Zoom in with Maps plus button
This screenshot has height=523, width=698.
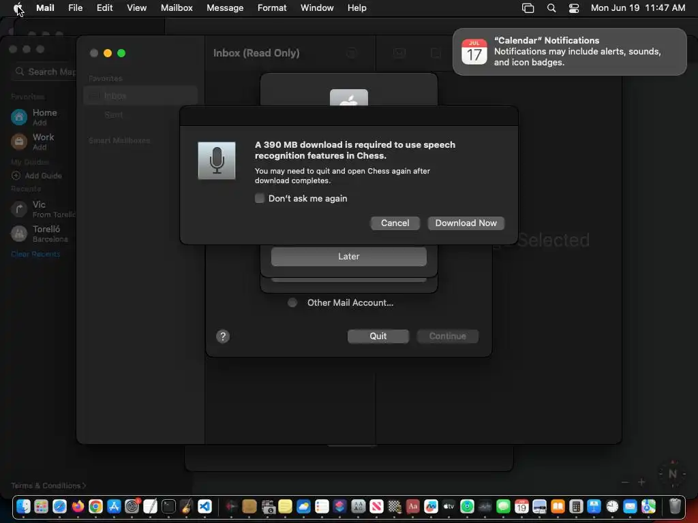641,482
